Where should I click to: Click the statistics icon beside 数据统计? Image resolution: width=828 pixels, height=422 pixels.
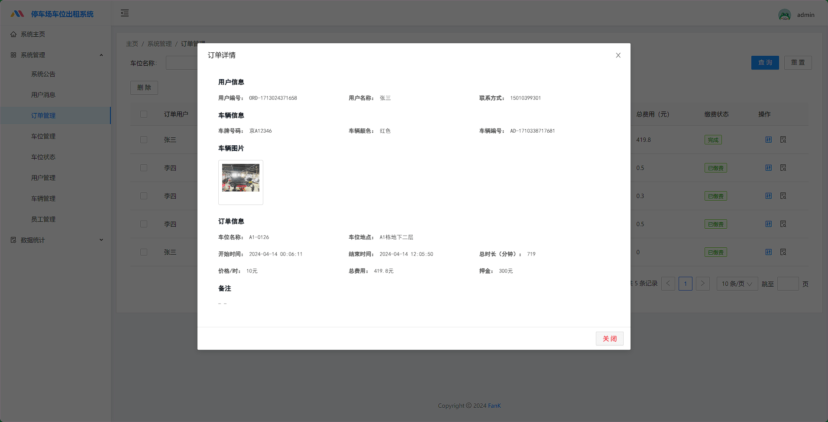(13, 240)
